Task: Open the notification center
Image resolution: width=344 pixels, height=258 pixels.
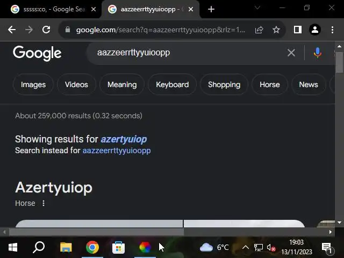Action: 327,247
